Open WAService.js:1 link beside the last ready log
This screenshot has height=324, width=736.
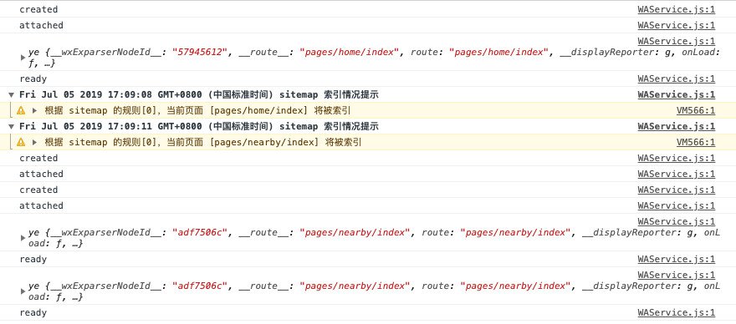coord(677,313)
